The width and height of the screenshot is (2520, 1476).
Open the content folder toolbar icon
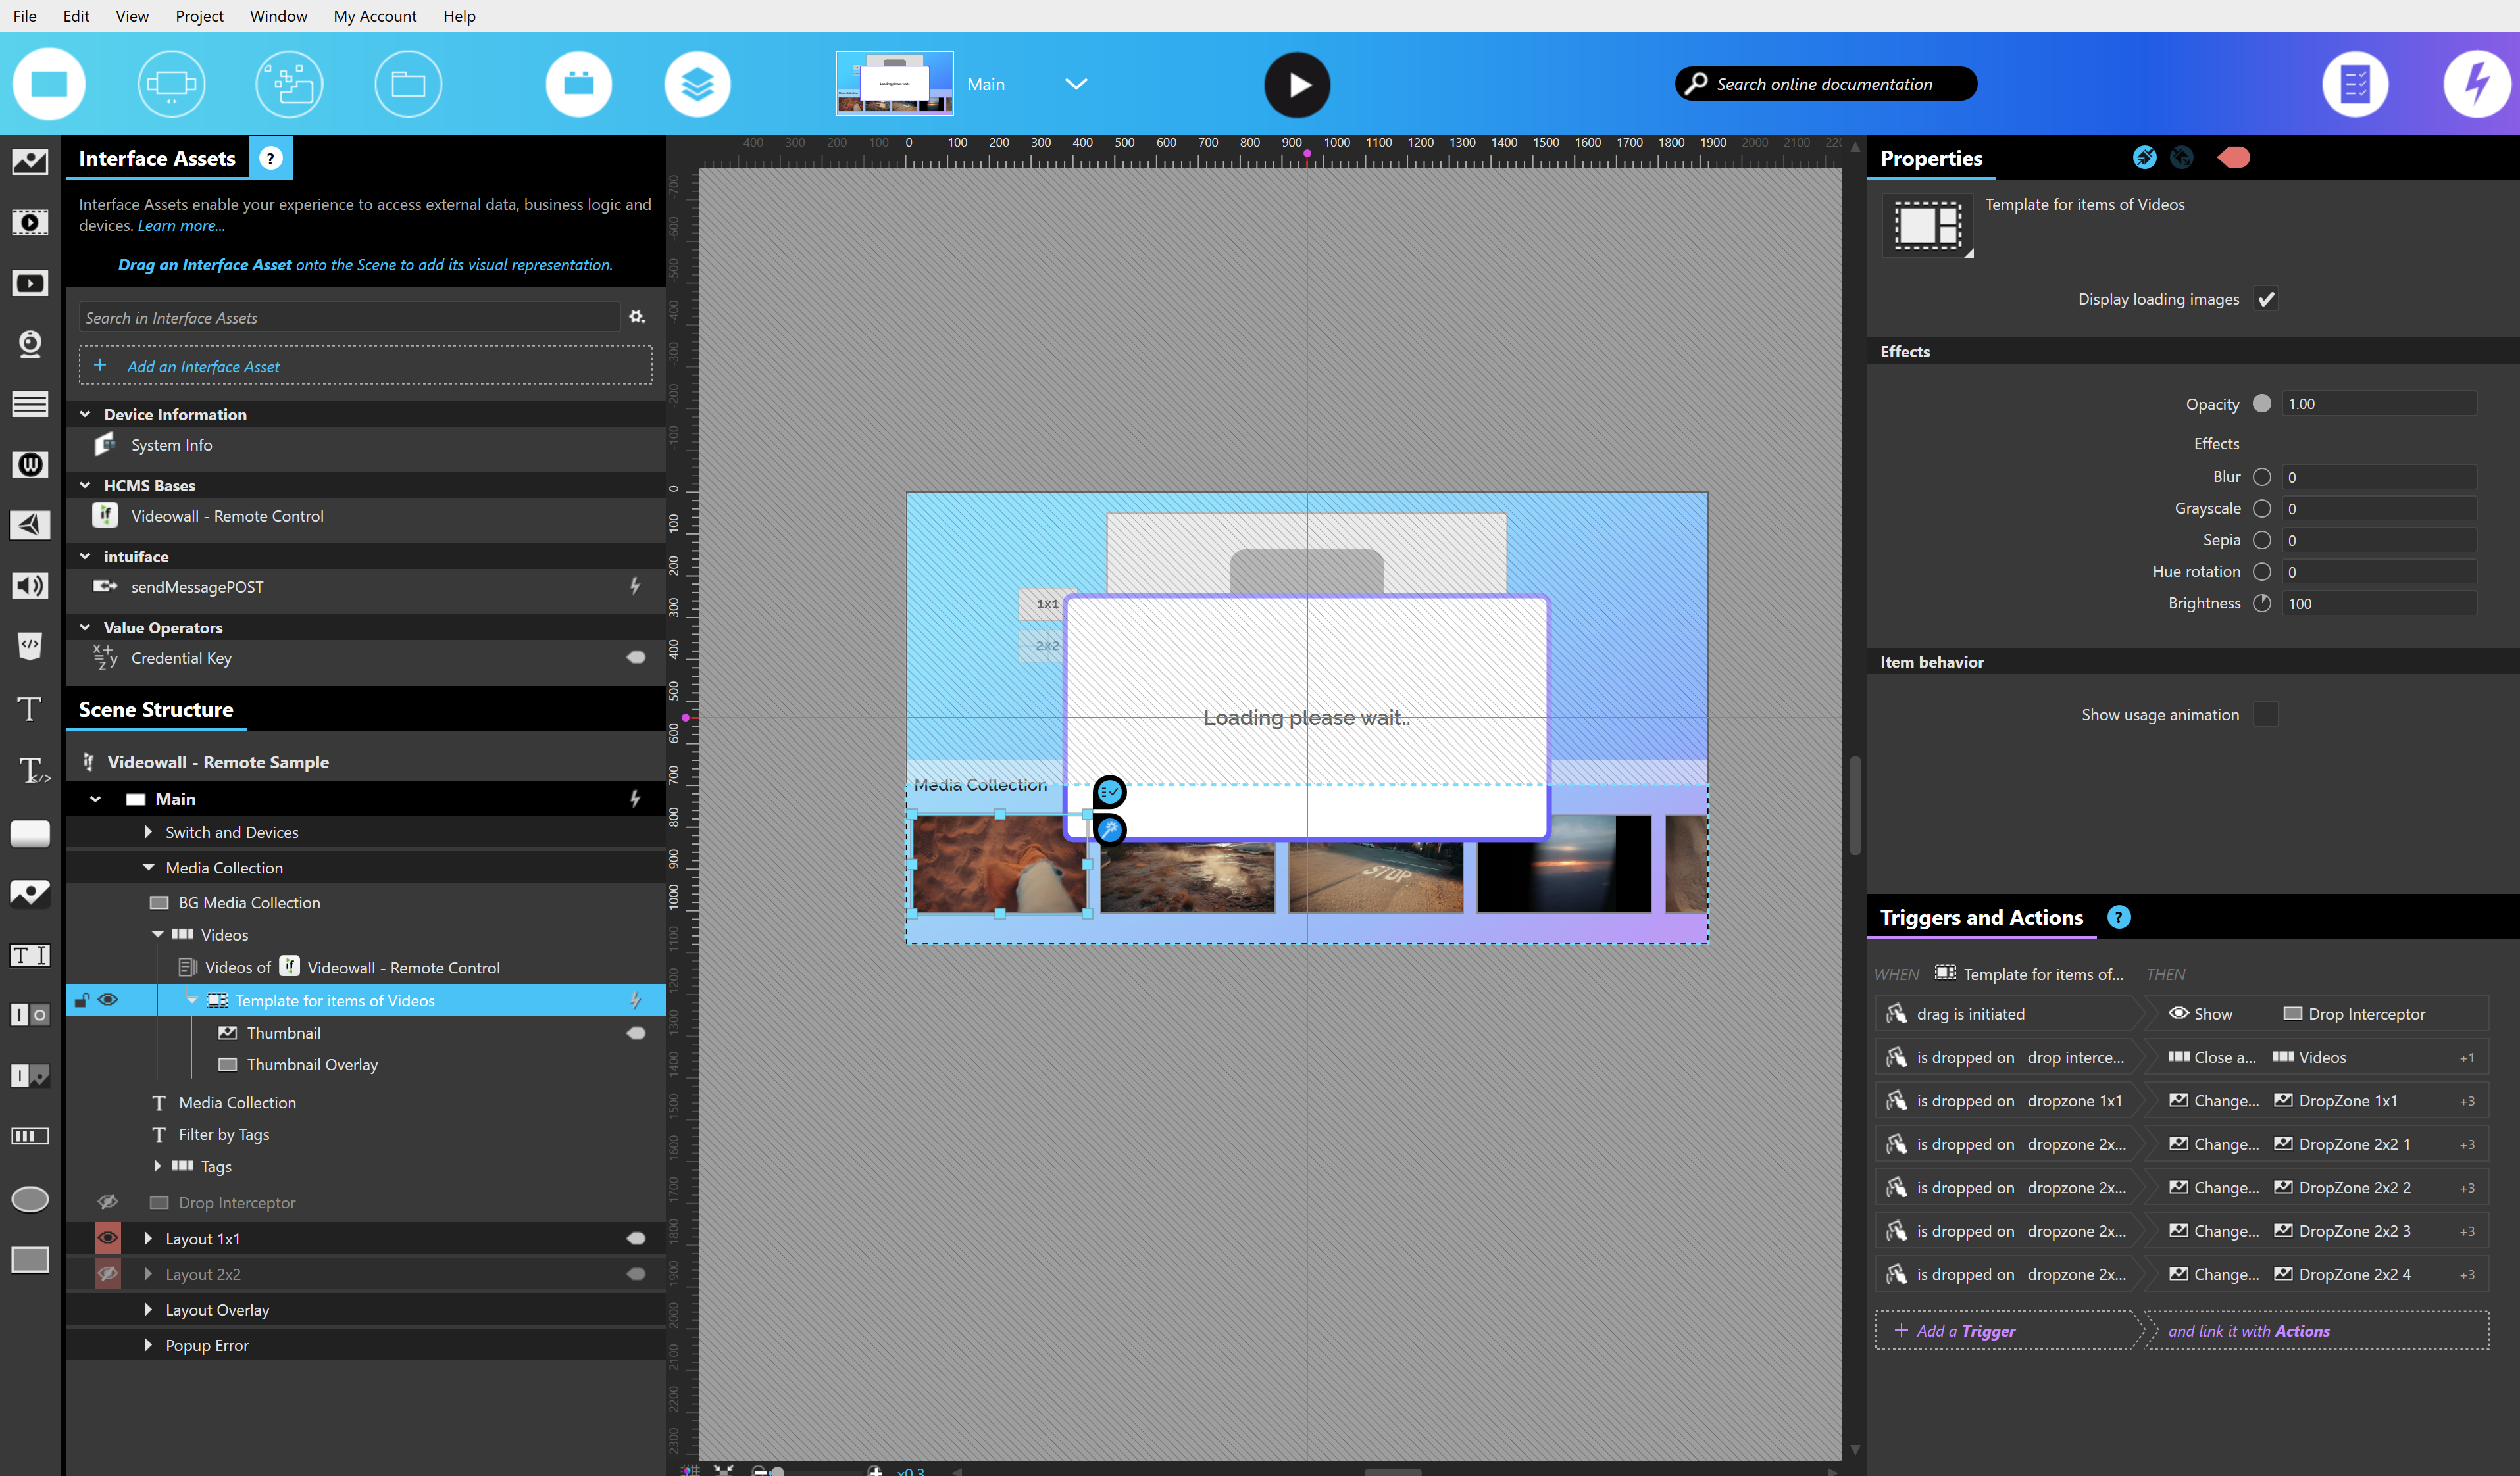pyautogui.click(x=408, y=84)
